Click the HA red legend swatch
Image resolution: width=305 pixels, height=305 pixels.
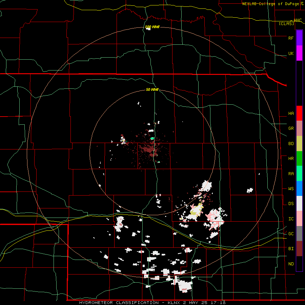[299, 113]
